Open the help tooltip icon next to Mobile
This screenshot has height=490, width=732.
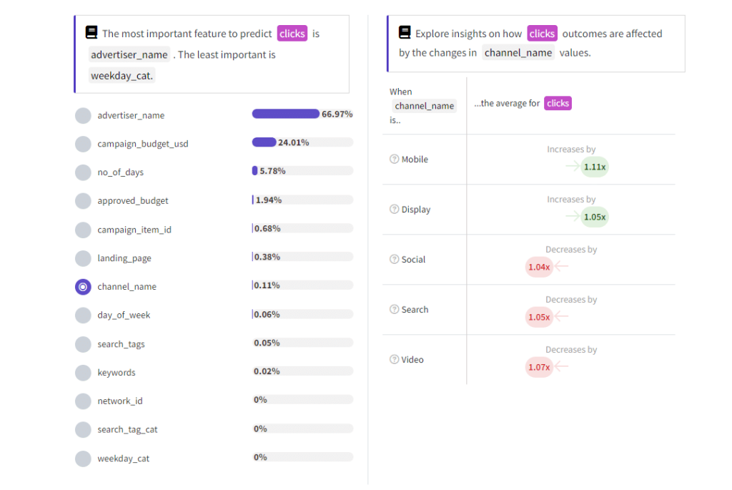(x=393, y=159)
